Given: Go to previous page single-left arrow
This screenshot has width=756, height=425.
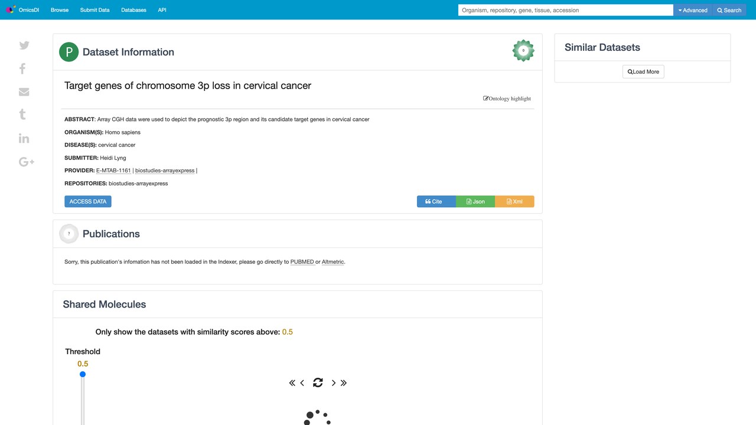Looking at the screenshot, I should click(302, 383).
